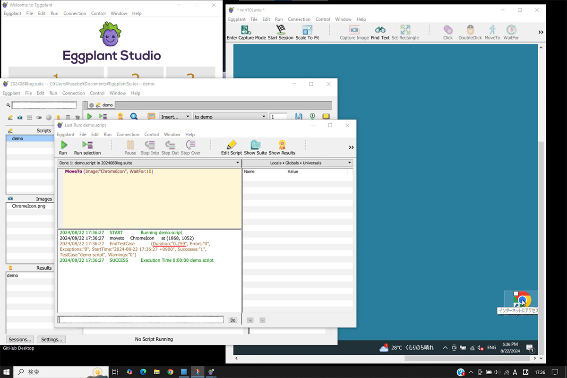Viewport: 567px width, 378px height.
Task: Click the Windows Start button on host taskbar
Action: pyautogui.click(x=7, y=372)
